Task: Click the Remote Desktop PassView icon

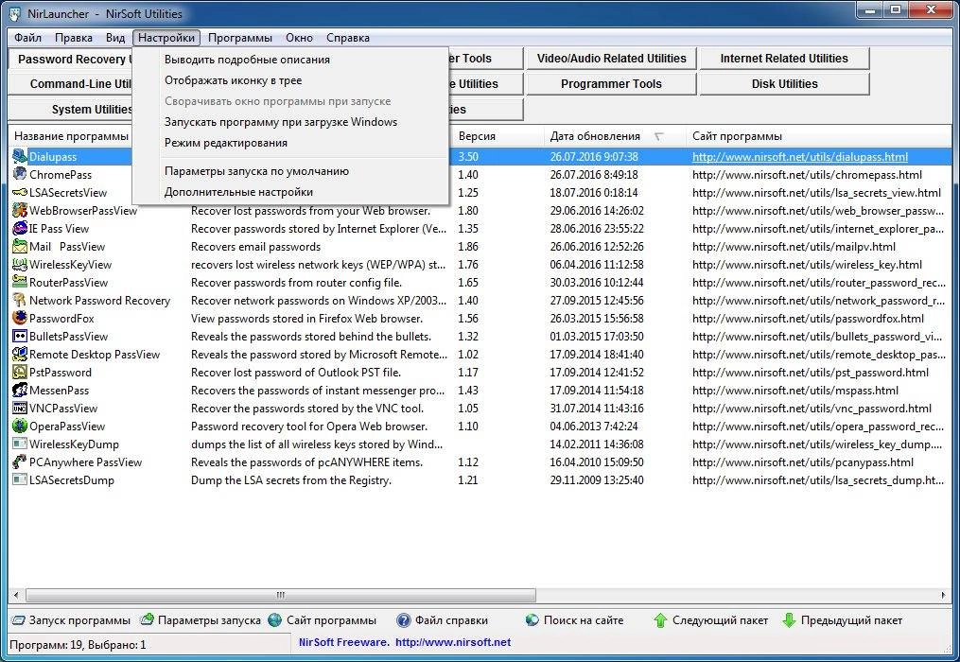Action: point(20,354)
